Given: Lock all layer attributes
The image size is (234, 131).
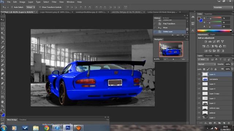Looking at the screenshot, I should (215, 69).
